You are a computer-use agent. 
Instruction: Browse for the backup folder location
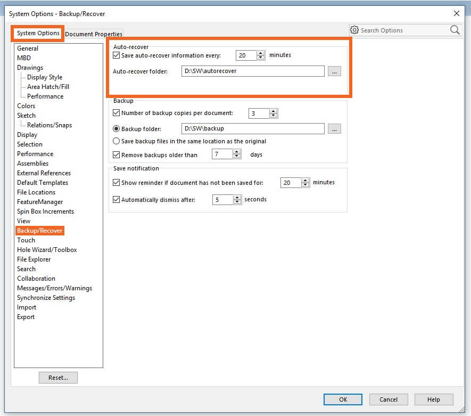(x=334, y=128)
